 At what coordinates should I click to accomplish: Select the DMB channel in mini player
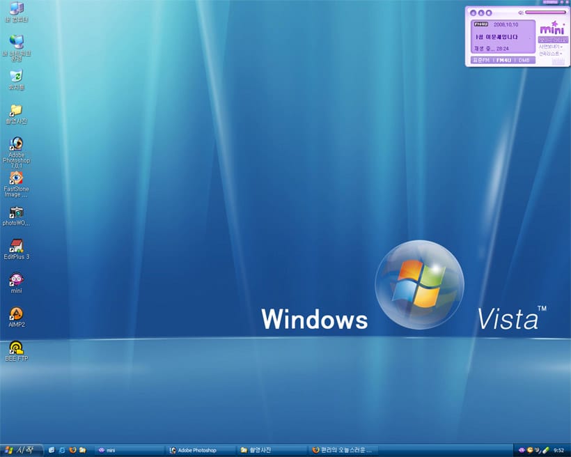(524, 61)
